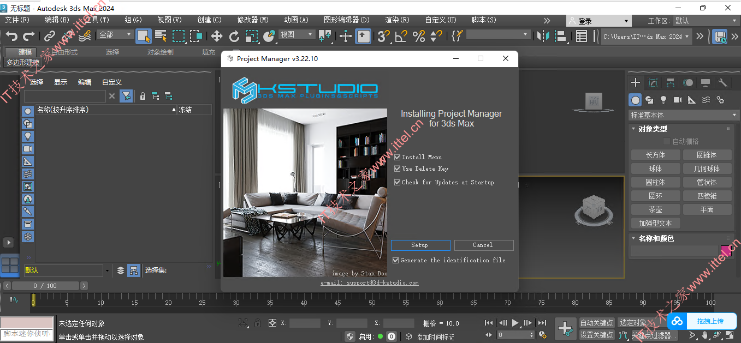Screen dimensions: 741x343
Task: Click the Play Animation button
Action: (x=515, y=323)
